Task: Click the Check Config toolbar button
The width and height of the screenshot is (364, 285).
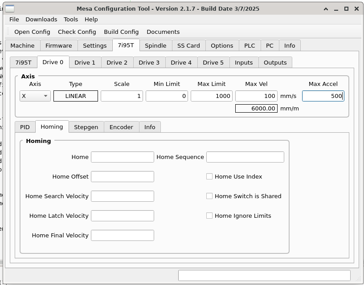Action: click(x=77, y=32)
